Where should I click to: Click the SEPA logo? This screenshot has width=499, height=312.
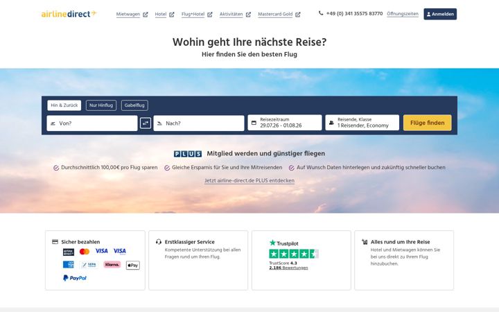point(89,265)
